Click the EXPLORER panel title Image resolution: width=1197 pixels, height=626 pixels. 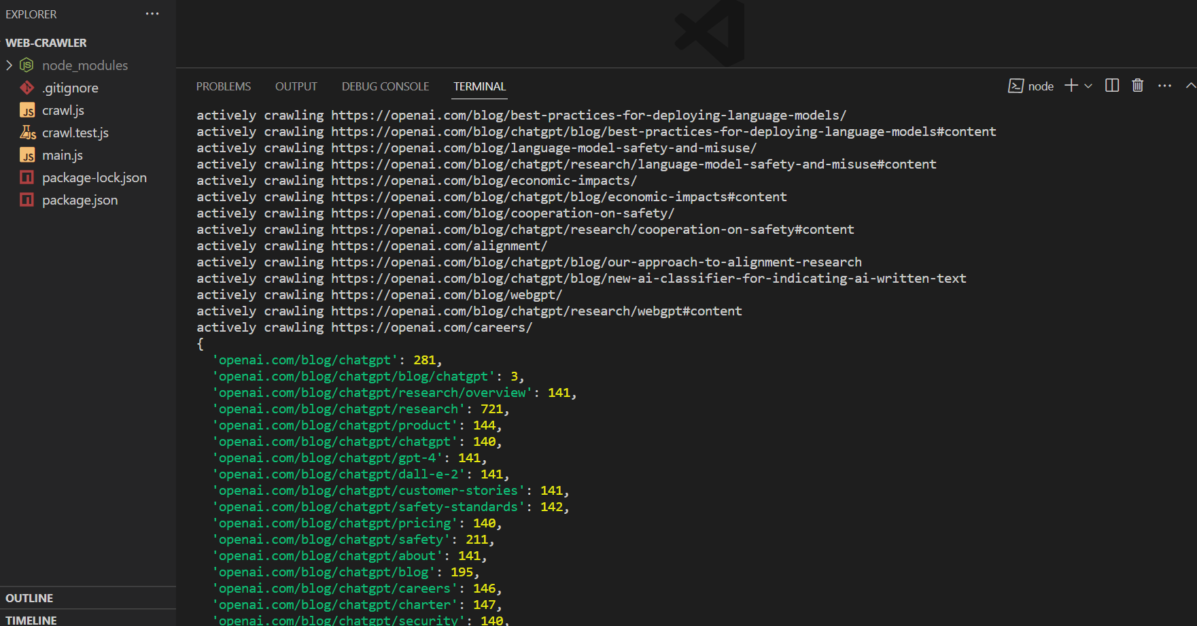(x=31, y=14)
